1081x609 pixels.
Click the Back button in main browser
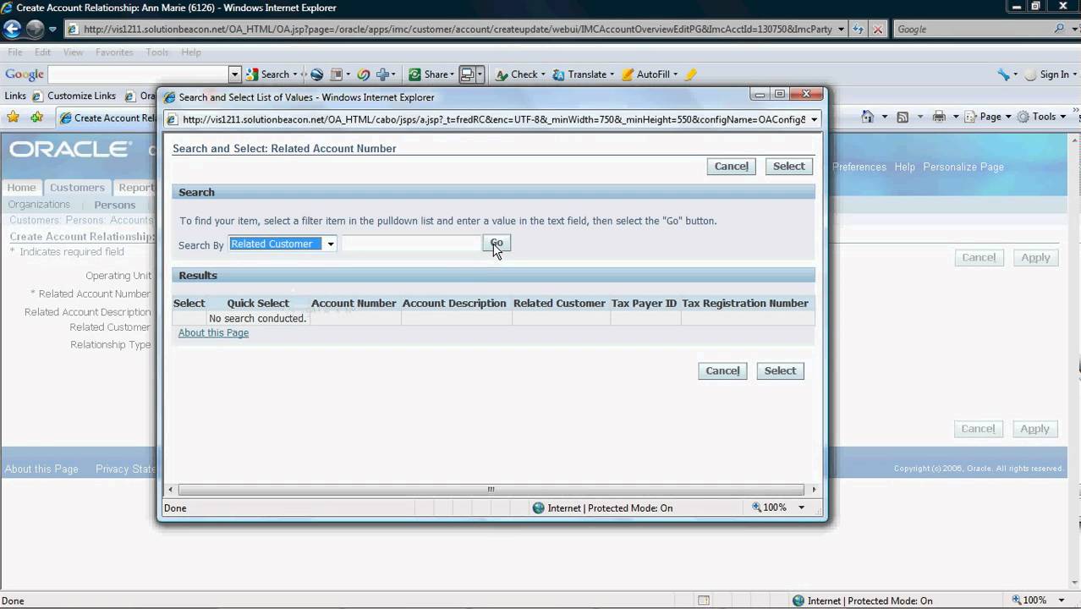tap(12, 29)
